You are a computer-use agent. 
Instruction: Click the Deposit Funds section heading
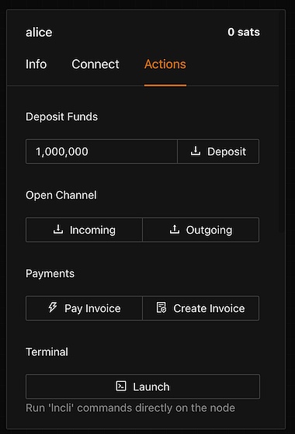point(61,116)
